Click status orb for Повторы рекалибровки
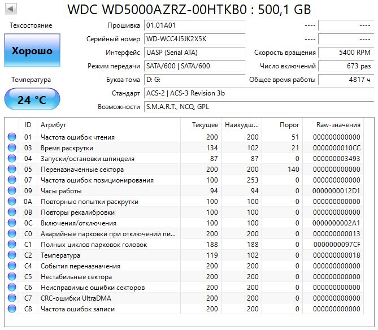This screenshot has height=330, width=378. (12, 212)
